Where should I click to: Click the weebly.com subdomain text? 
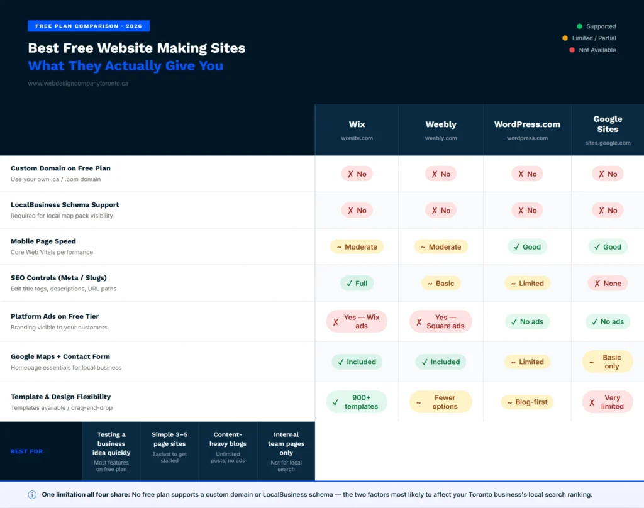click(441, 138)
